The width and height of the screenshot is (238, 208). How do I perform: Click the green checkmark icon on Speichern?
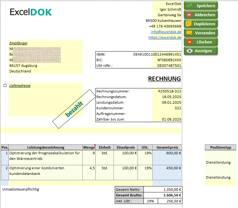pyautogui.click(x=189, y=6)
